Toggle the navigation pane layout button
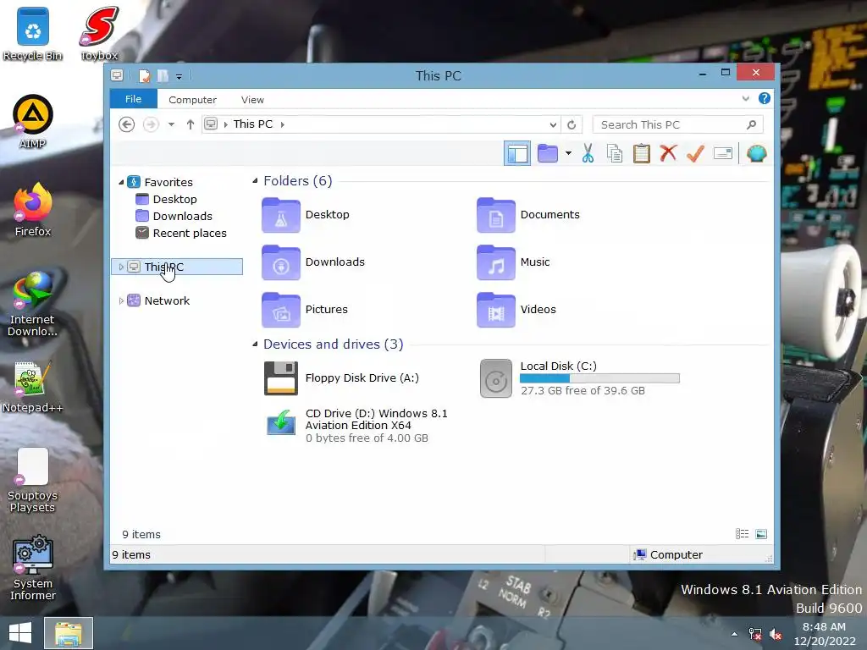This screenshot has width=867, height=650. point(517,154)
